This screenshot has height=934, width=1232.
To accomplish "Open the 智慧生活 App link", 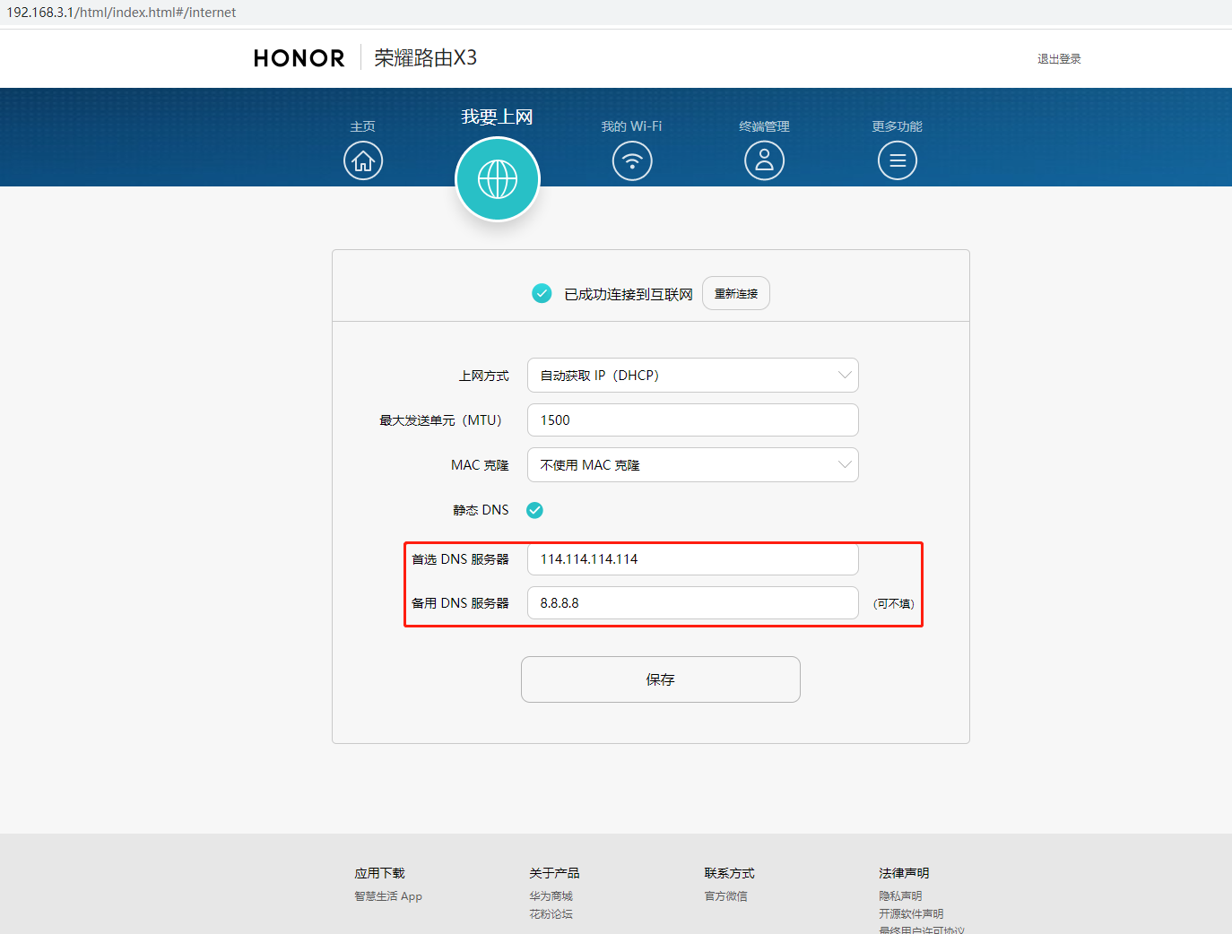I will 388,896.
